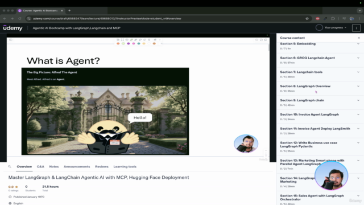Image resolution: width=364 pixels, height=205 pixels.
Task: Open the Notes tab
Action: pos(54,166)
